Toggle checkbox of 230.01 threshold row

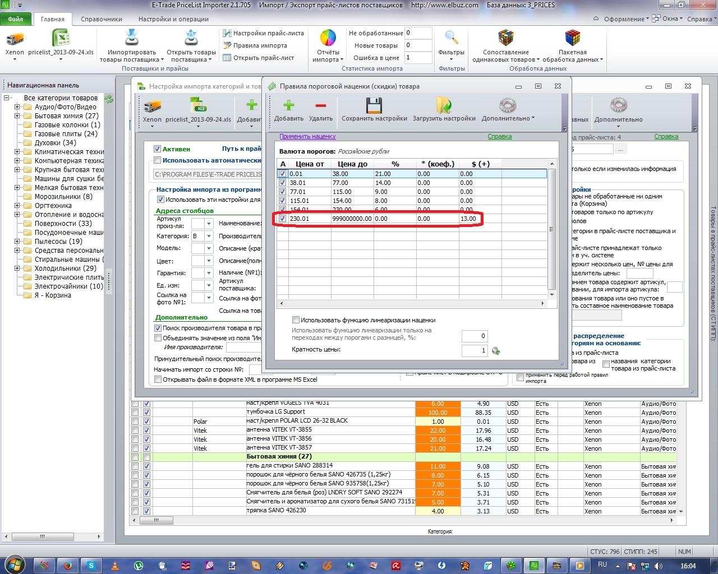[283, 219]
